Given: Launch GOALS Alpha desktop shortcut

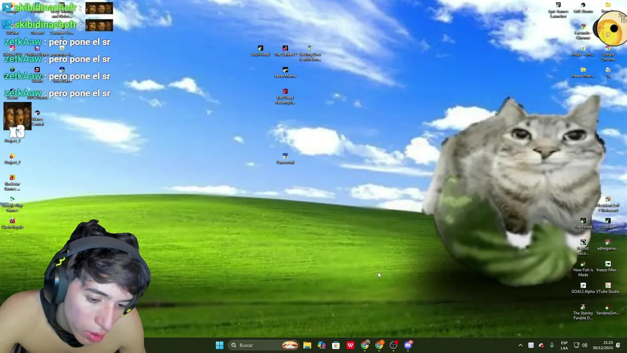Looking at the screenshot, I should (583, 288).
